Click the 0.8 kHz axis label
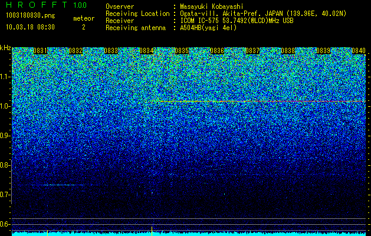 click(x=5, y=165)
